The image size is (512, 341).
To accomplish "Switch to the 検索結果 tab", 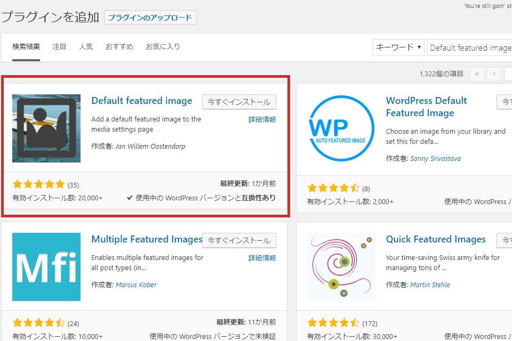I will tap(26, 47).
